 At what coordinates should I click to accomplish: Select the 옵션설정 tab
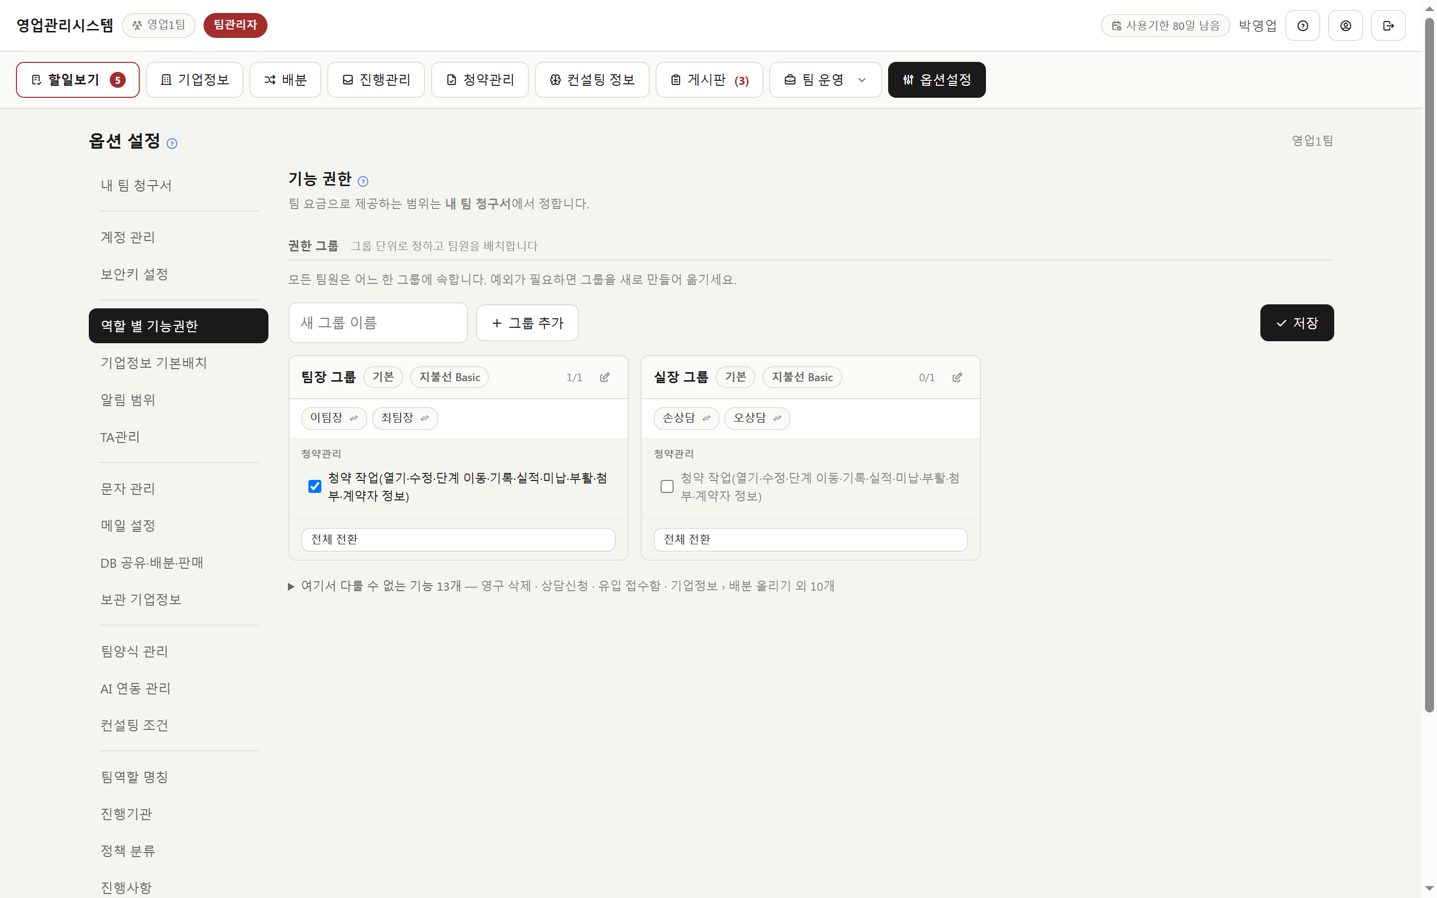937,80
